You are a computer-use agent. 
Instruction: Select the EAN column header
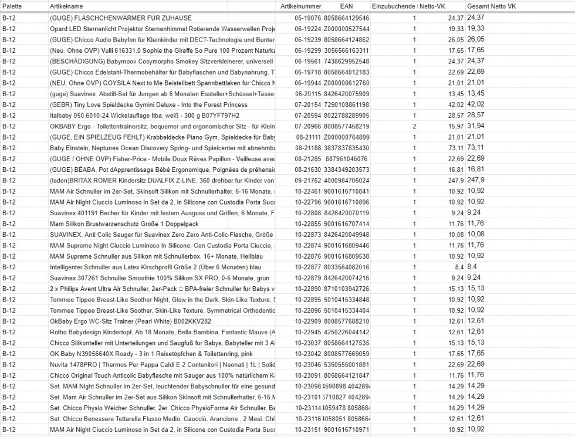[x=346, y=6]
